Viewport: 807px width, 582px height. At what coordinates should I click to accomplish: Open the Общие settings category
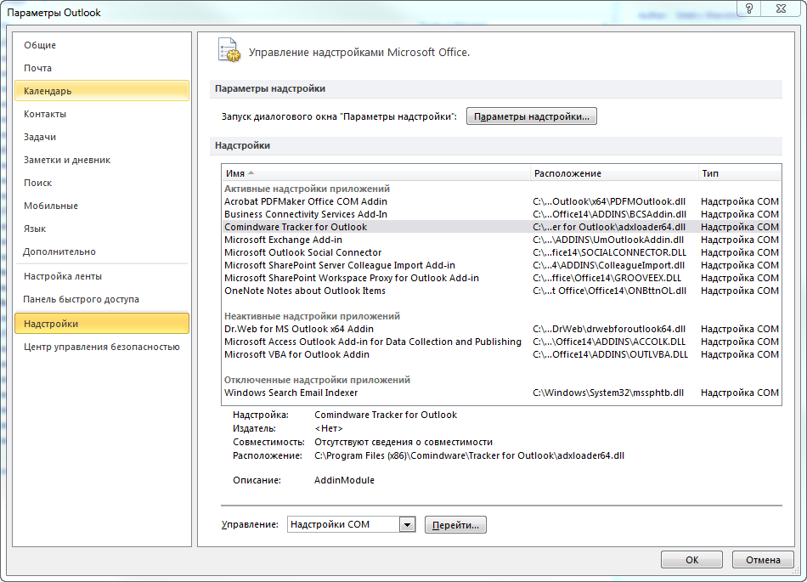tap(102, 45)
